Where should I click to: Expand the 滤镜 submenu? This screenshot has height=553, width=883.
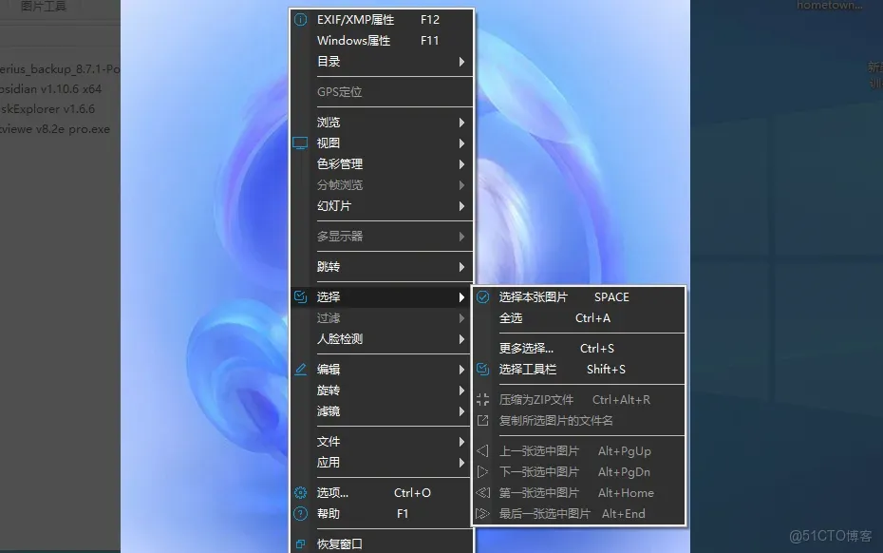[x=329, y=411]
